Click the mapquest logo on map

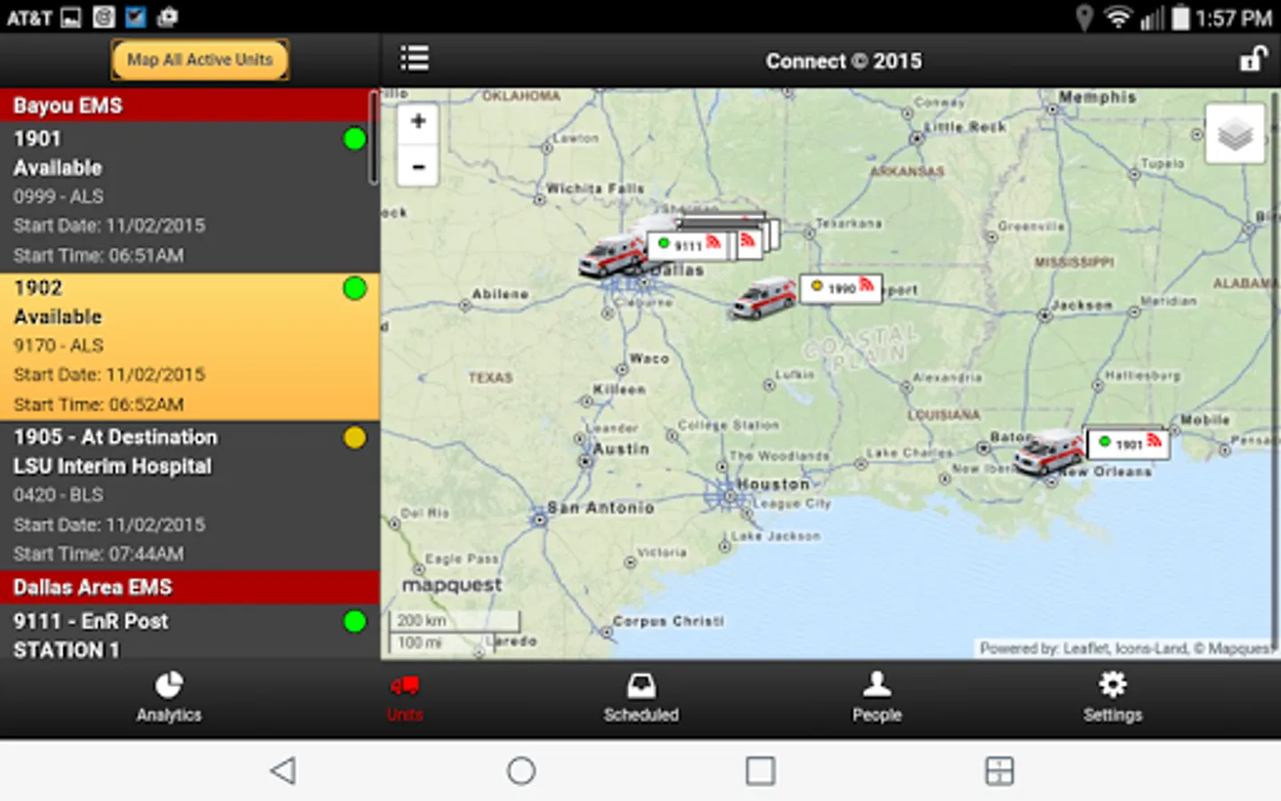[452, 586]
